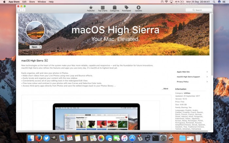
Task: Click the 'Information' sidebar heading
Action: tap(181, 89)
